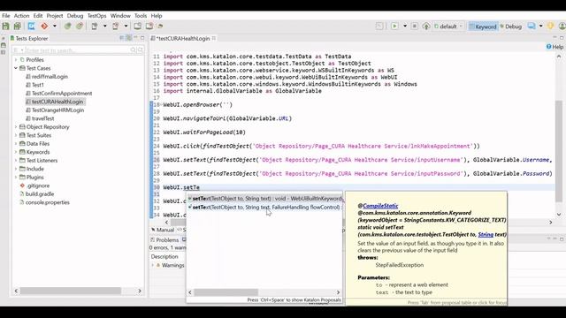Screen dimensions: 566x318
Task: Open the Action menu
Action: (x=21, y=16)
